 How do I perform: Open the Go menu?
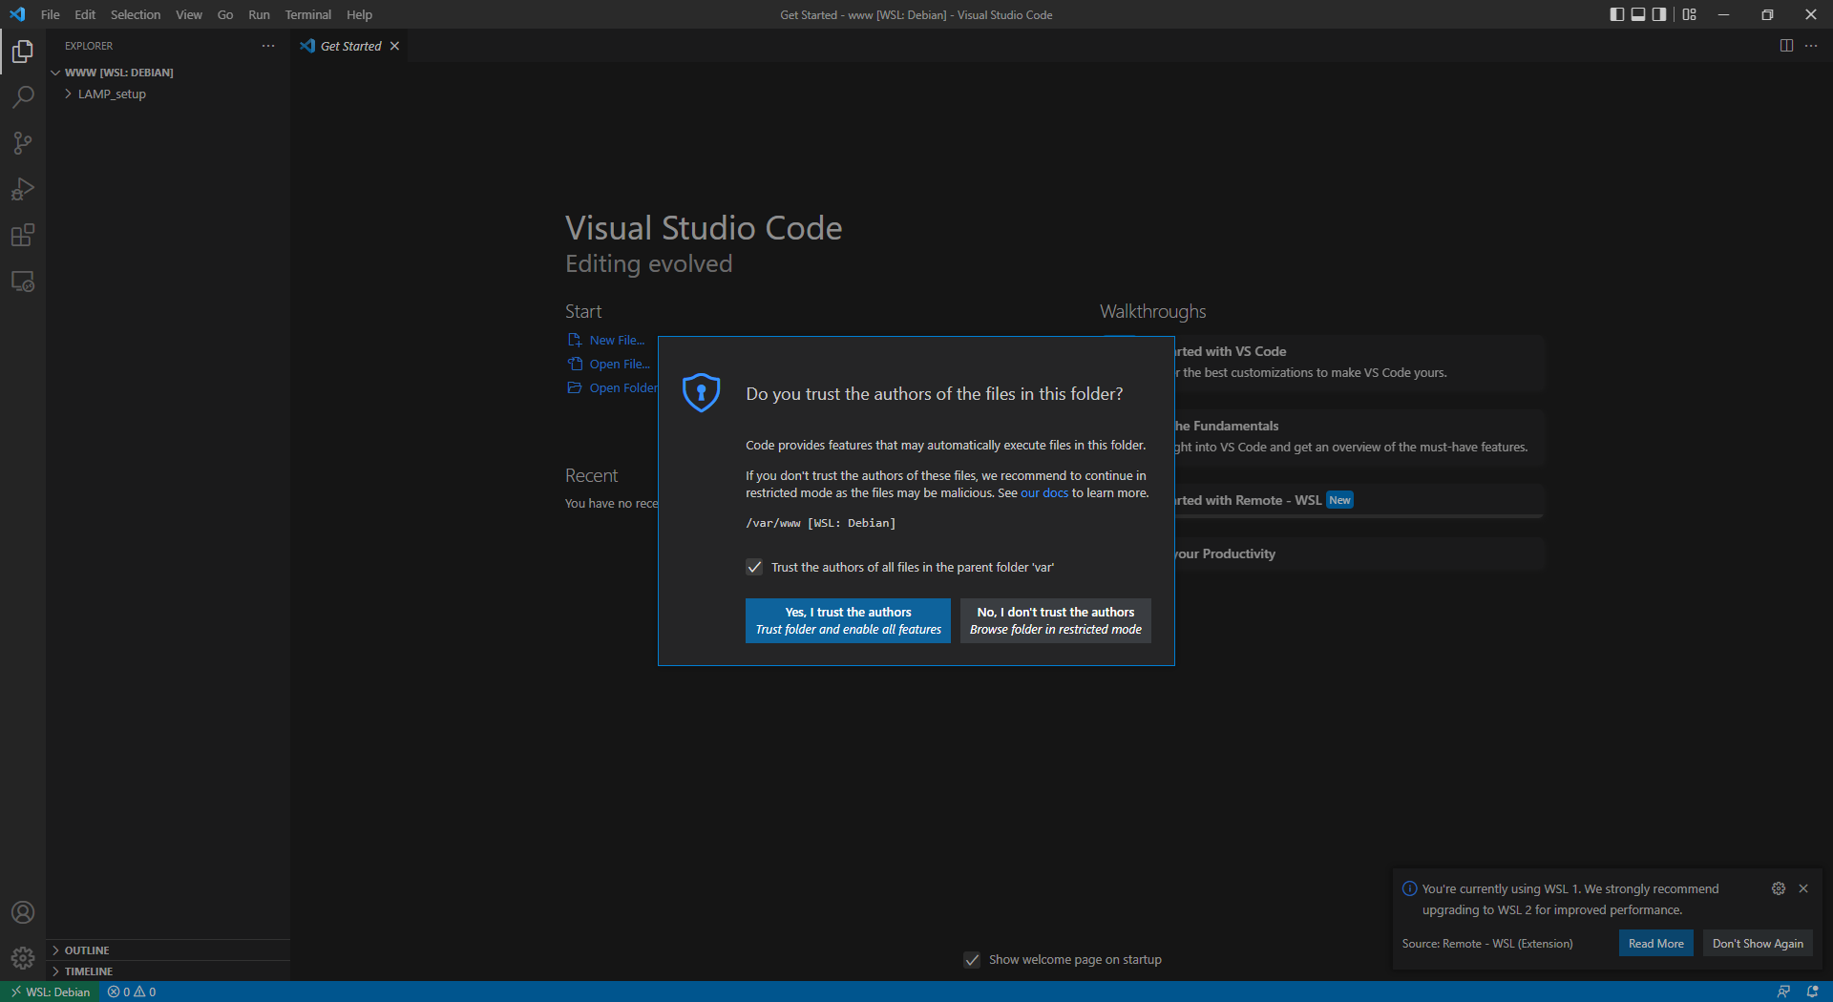click(x=225, y=14)
